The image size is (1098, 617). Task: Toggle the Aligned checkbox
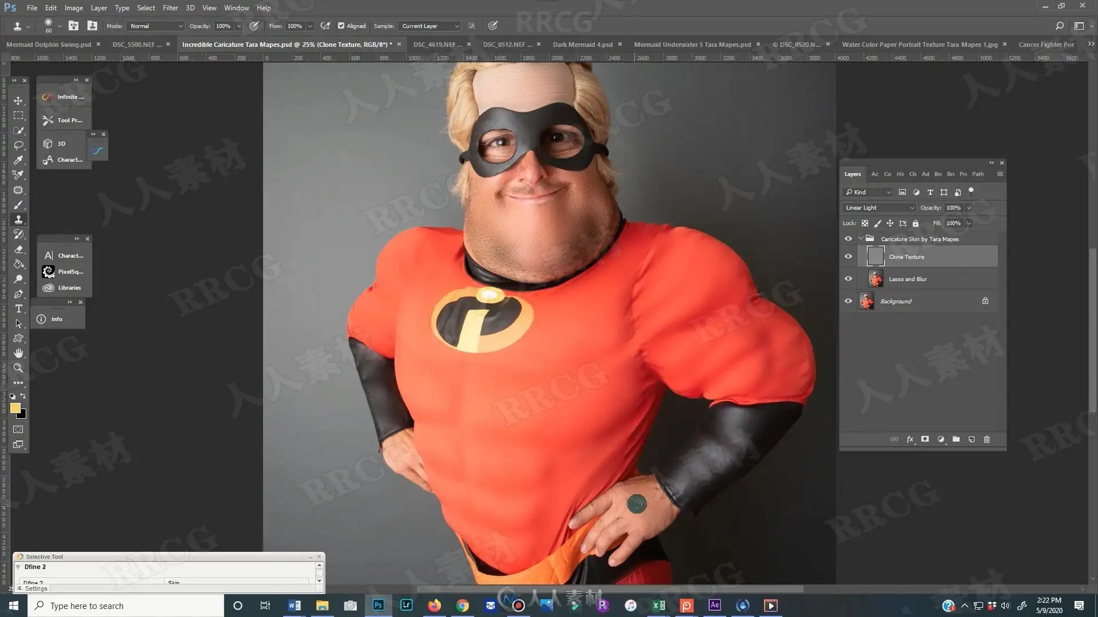[341, 26]
